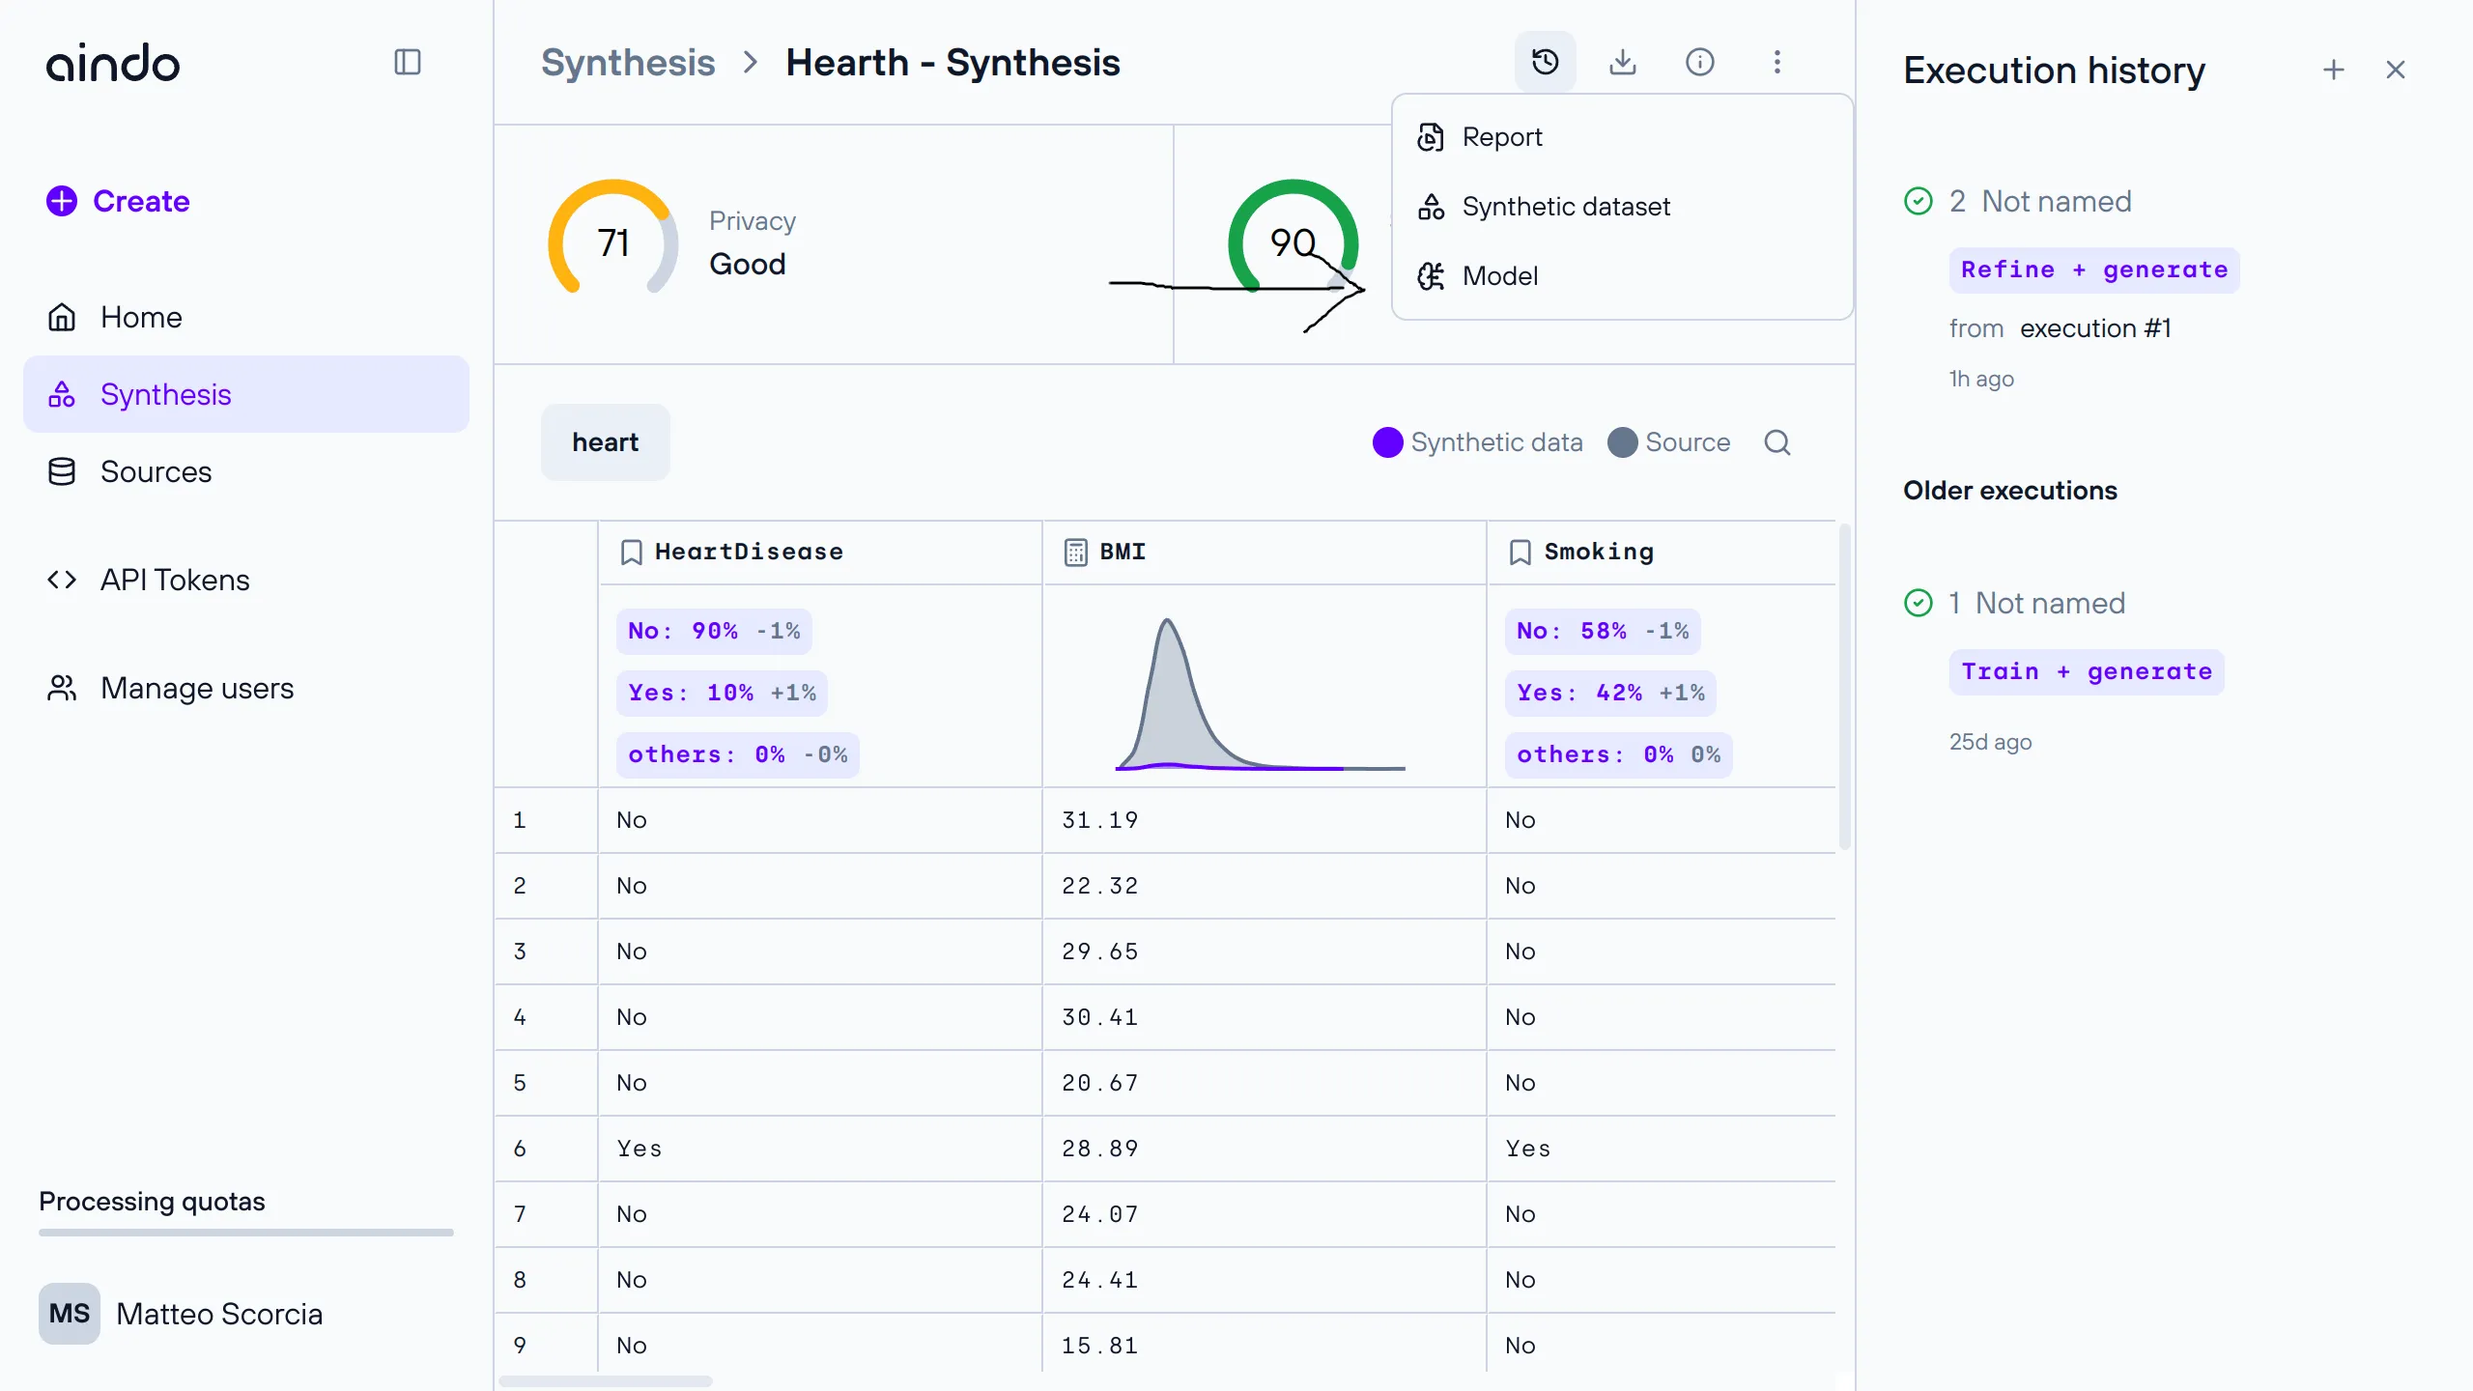Open the Sources section

(246, 471)
